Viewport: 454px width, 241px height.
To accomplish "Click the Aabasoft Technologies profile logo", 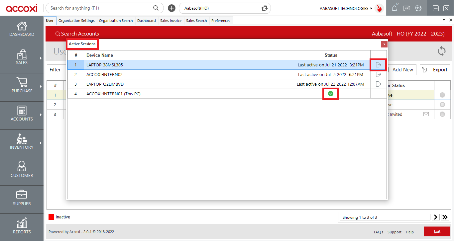I will [x=379, y=8].
